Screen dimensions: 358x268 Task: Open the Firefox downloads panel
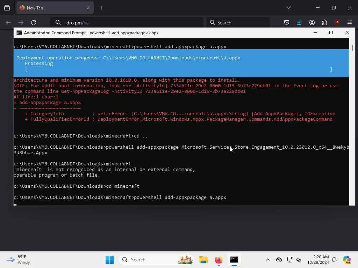(x=299, y=22)
